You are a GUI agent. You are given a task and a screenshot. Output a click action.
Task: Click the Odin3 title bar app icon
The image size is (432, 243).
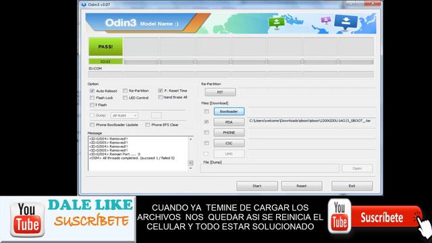coord(84,5)
